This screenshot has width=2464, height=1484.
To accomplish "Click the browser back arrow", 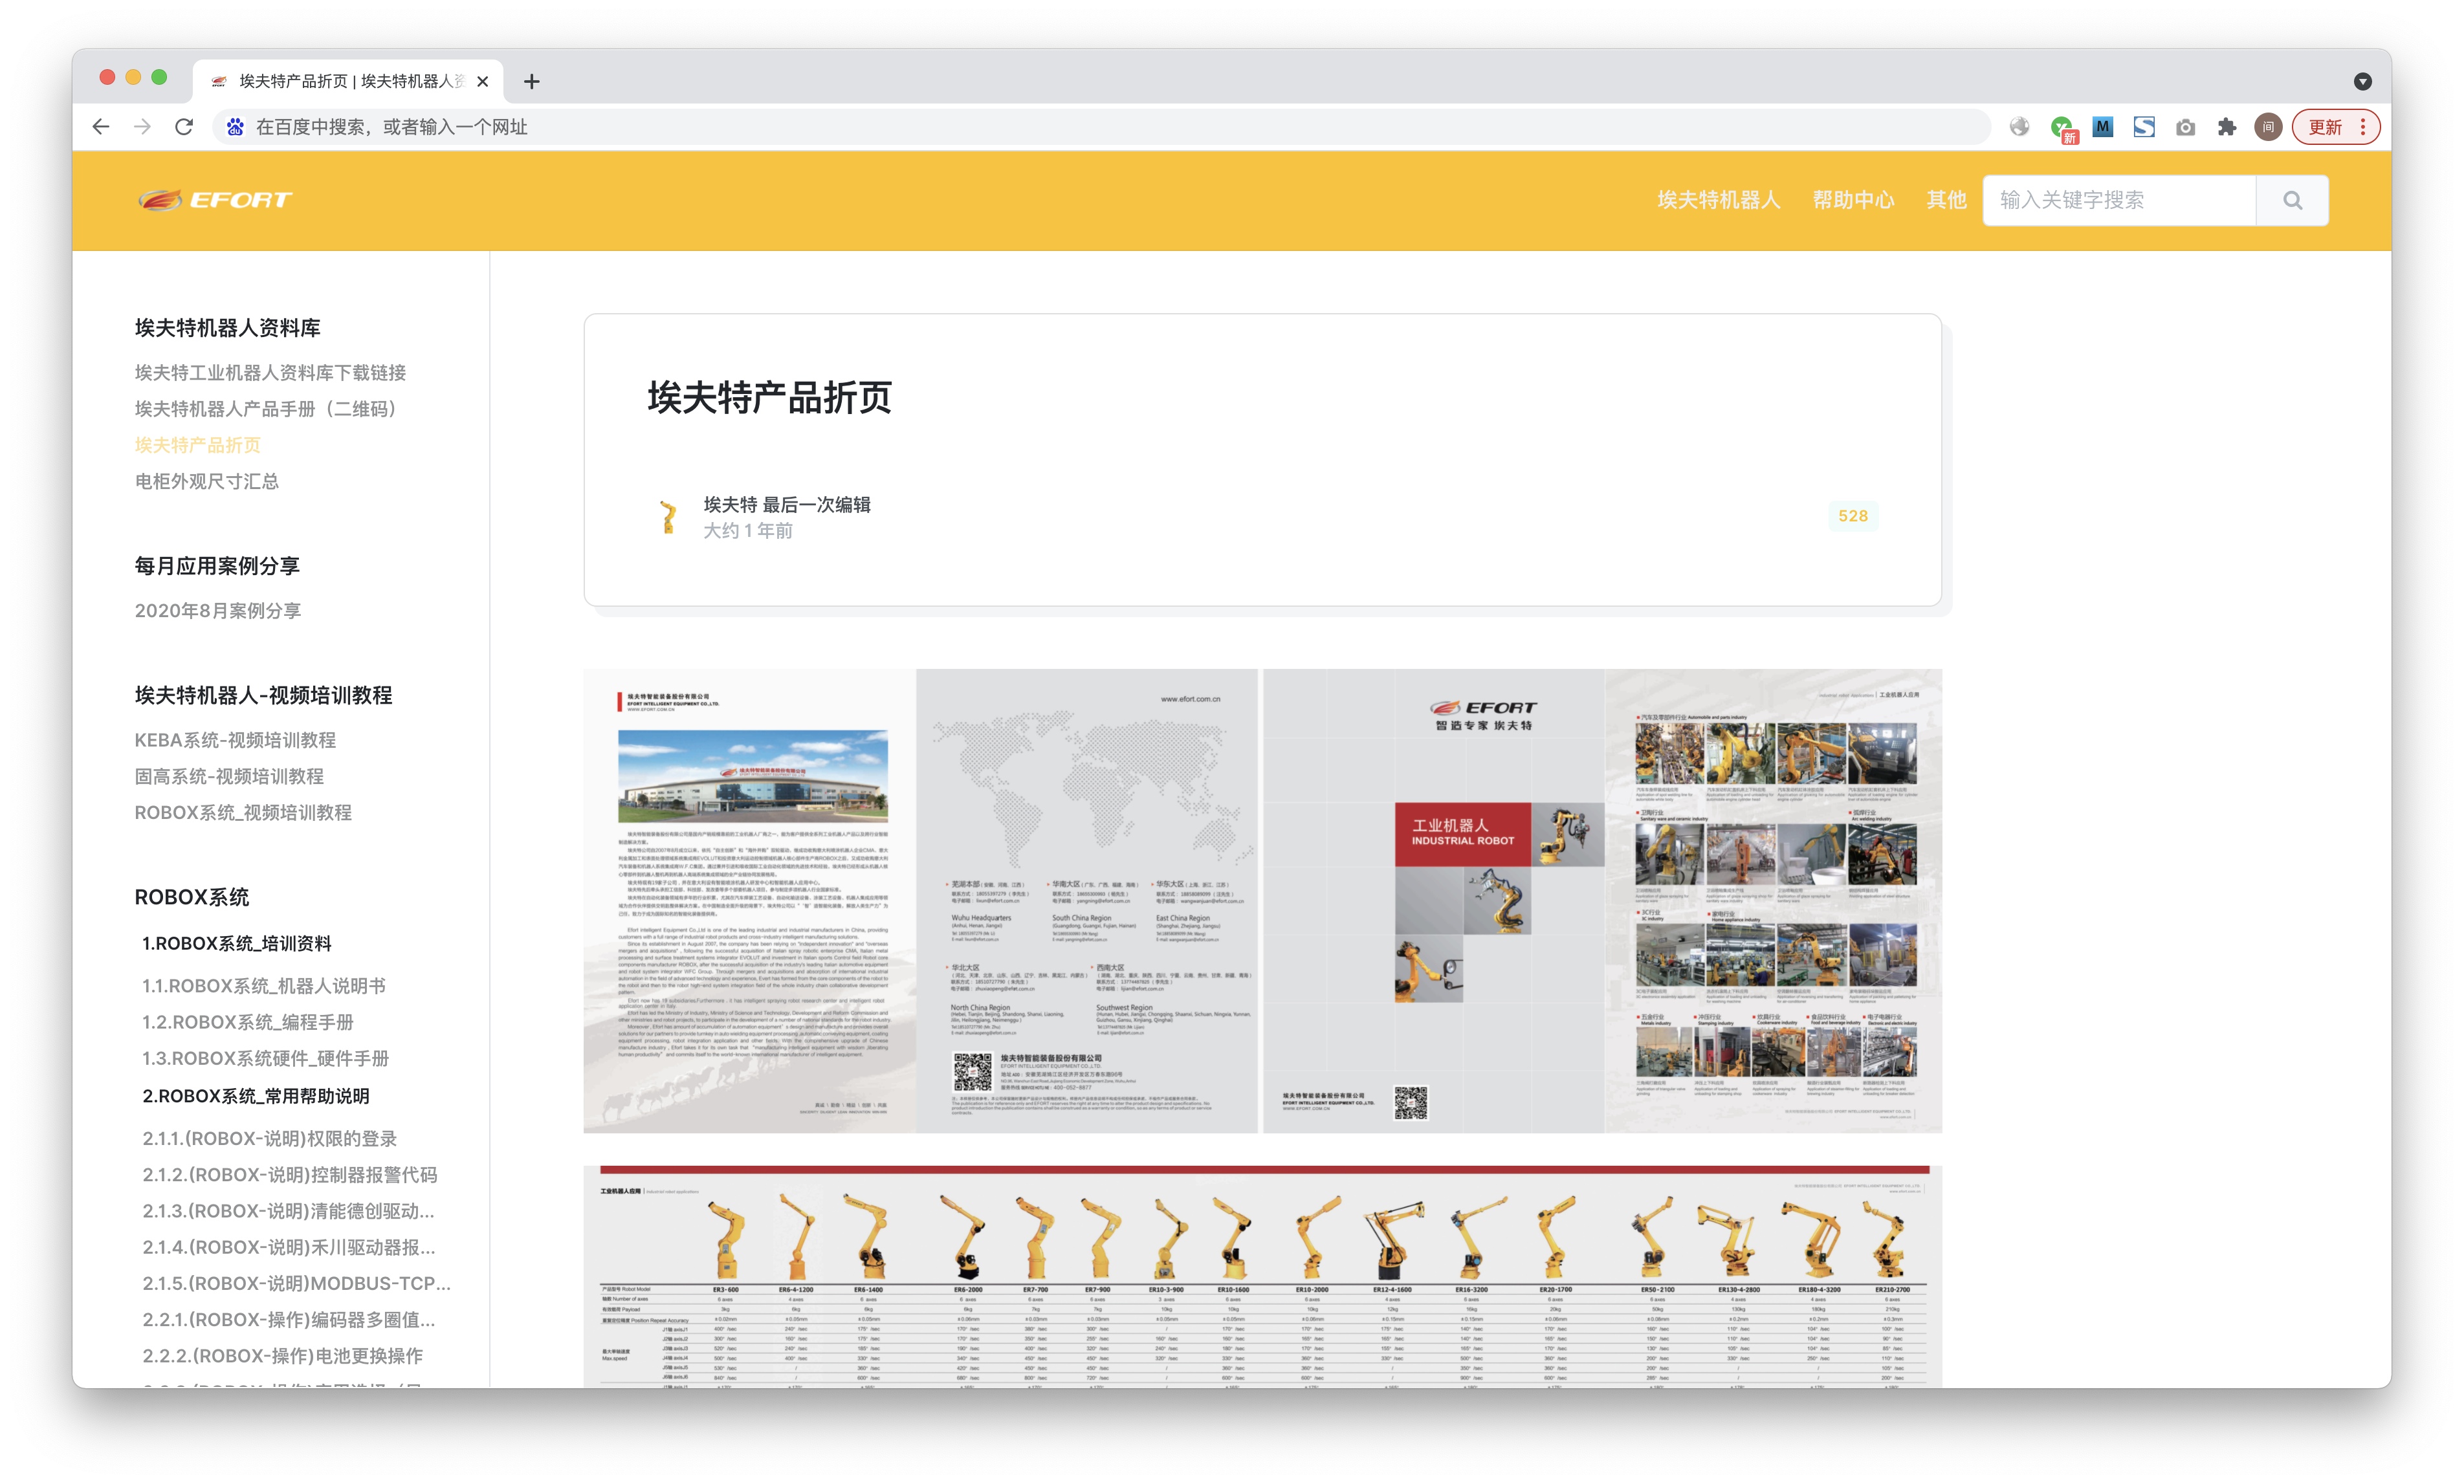I will point(101,127).
